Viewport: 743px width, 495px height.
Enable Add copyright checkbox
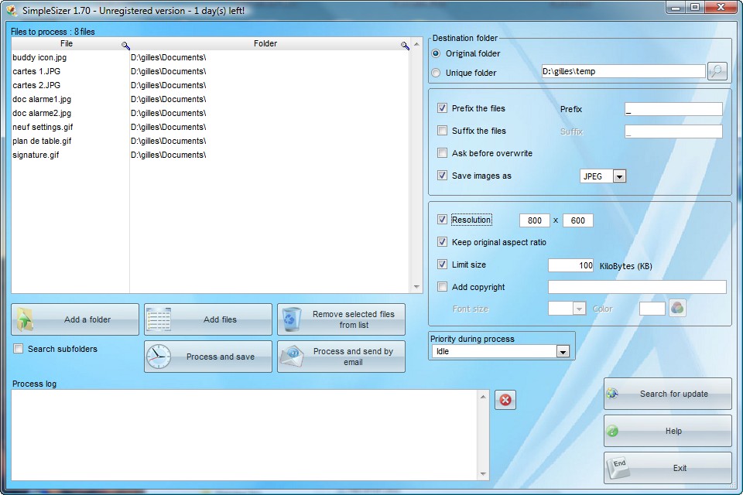[442, 287]
